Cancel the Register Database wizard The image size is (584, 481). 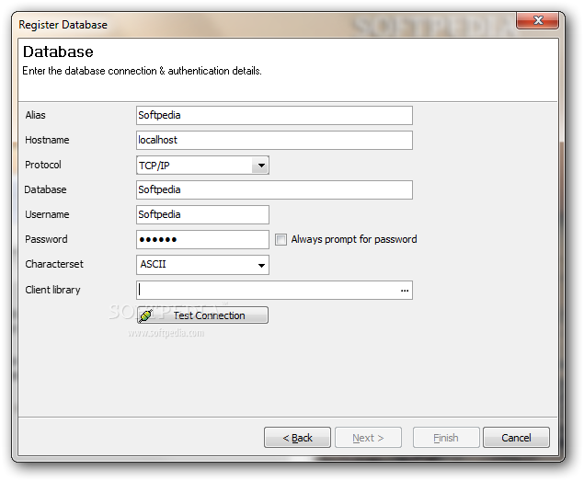coord(516,438)
